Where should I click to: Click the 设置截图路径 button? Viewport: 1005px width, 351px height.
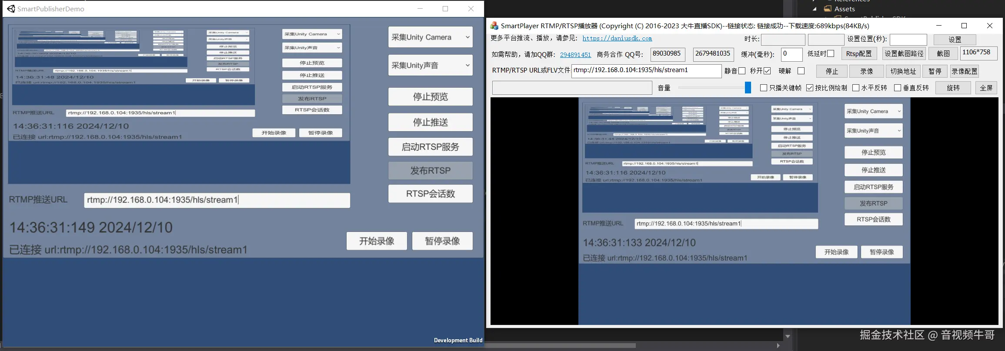[x=904, y=54]
